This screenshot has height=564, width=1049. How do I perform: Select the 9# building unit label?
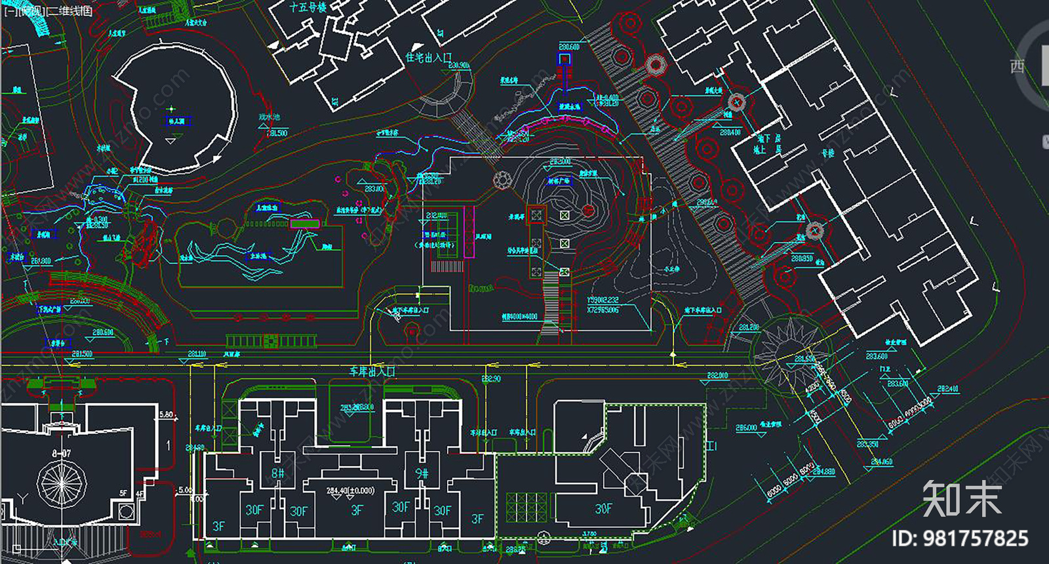(x=422, y=473)
